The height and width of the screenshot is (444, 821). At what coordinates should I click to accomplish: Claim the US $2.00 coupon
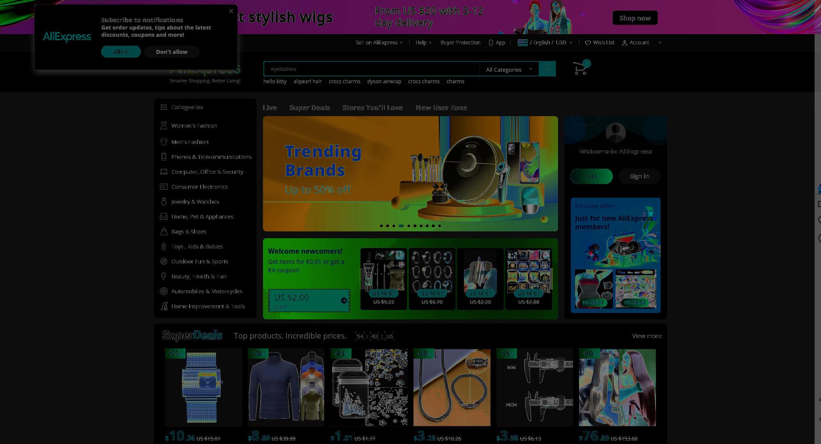coord(309,301)
